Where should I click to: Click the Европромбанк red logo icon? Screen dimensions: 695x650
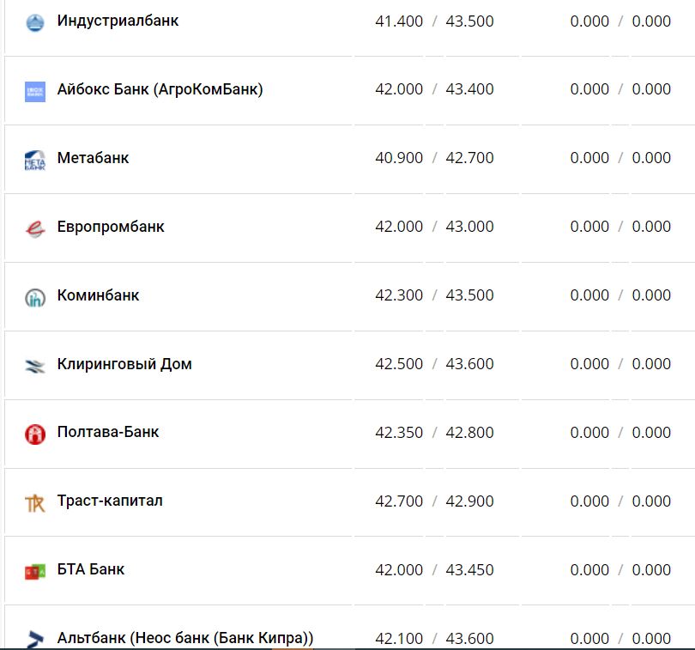coord(34,228)
